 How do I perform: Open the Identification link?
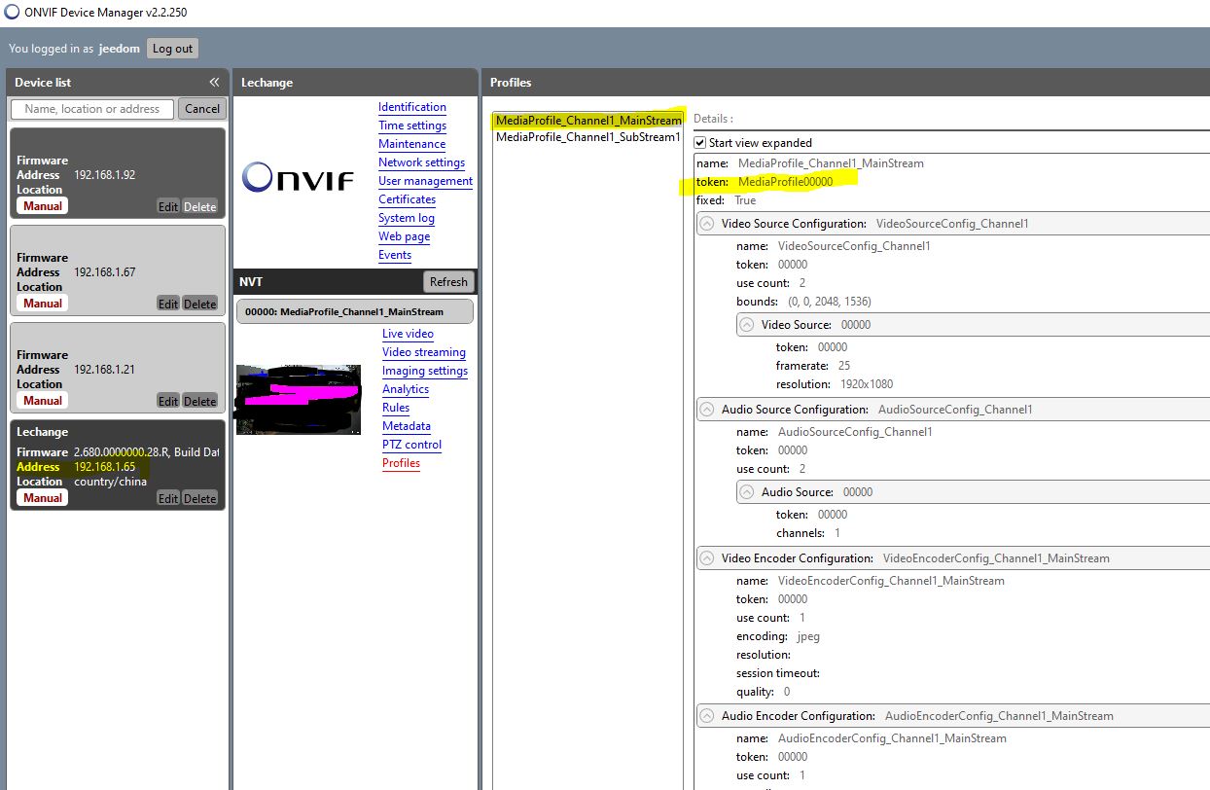click(412, 107)
